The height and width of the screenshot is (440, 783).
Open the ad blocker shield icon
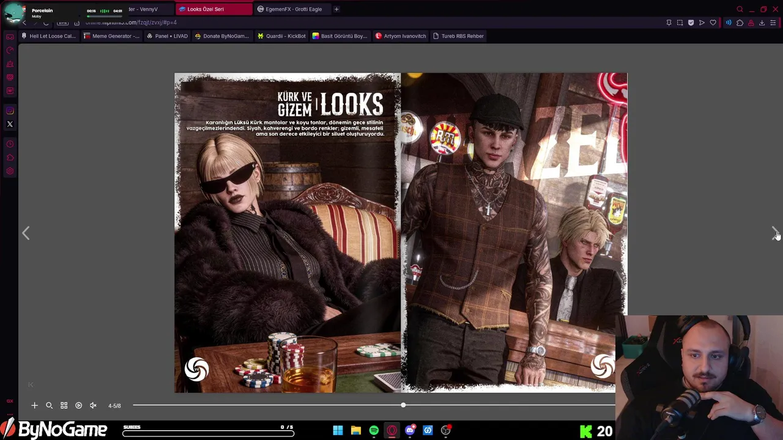tap(691, 23)
